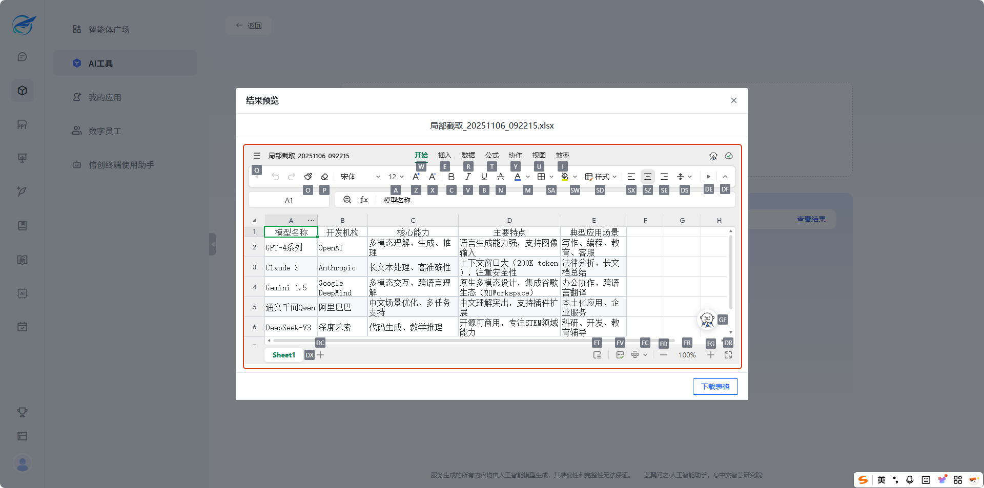The height and width of the screenshot is (488, 984).
Task: Align cell text to the right
Action: point(664,177)
